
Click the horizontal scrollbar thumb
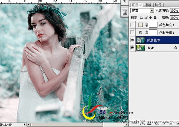pyautogui.click(x=67, y=124)
